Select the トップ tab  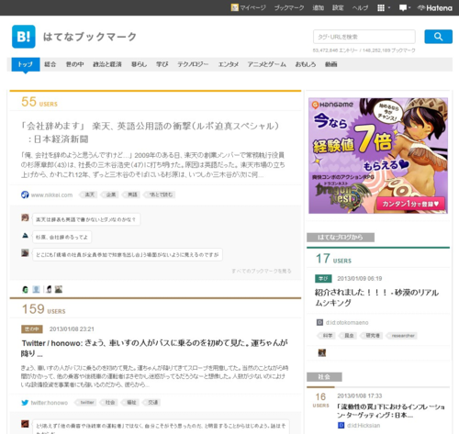[x=26, y=64]
